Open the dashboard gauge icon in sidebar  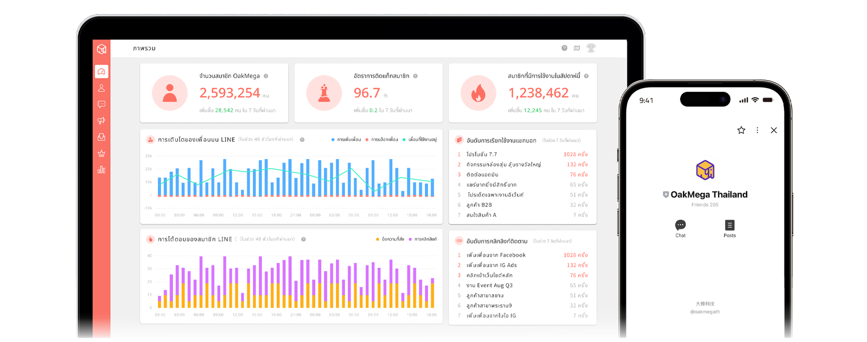[102, 72]
